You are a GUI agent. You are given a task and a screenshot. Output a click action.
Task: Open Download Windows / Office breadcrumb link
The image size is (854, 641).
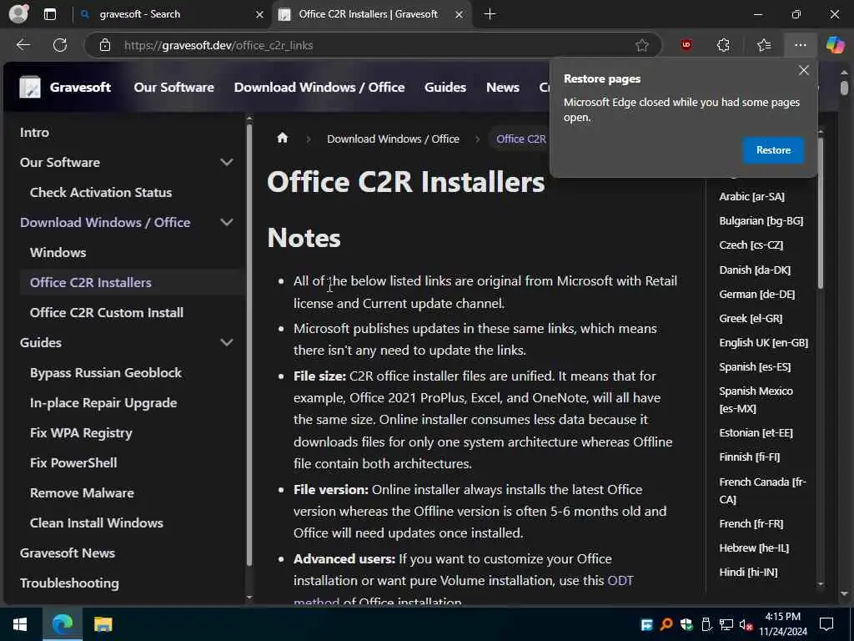pos(393,139)
